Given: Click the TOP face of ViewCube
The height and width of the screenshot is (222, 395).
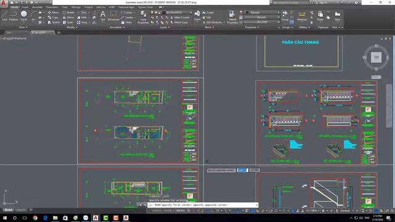Looking at the screenshot, I should coord(376,57).
